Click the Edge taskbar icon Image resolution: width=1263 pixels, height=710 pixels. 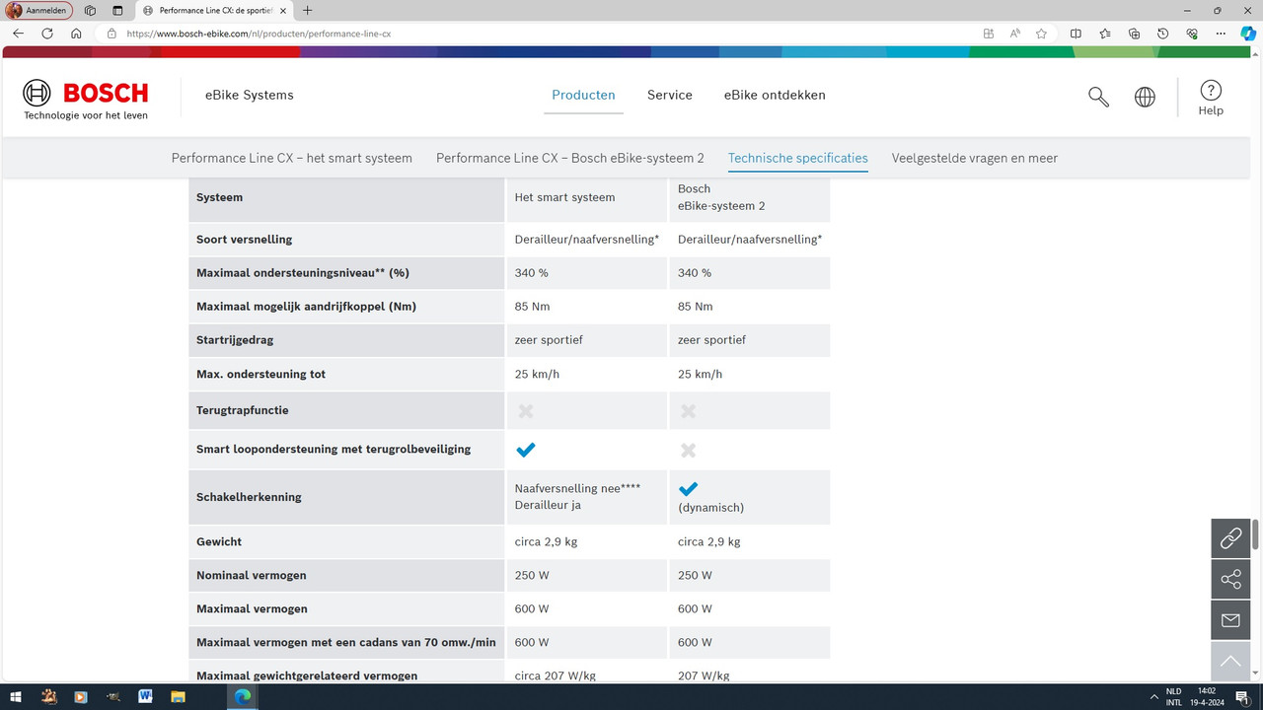pos(243,696)
